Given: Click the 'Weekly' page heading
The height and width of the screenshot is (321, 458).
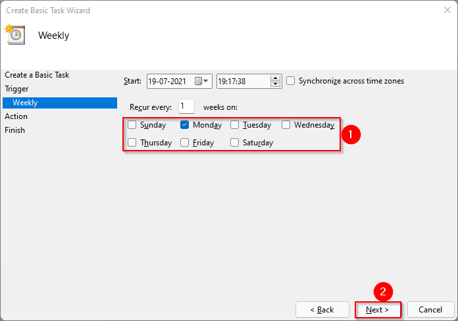Looking at the screenshot, I should pos(54,36).
